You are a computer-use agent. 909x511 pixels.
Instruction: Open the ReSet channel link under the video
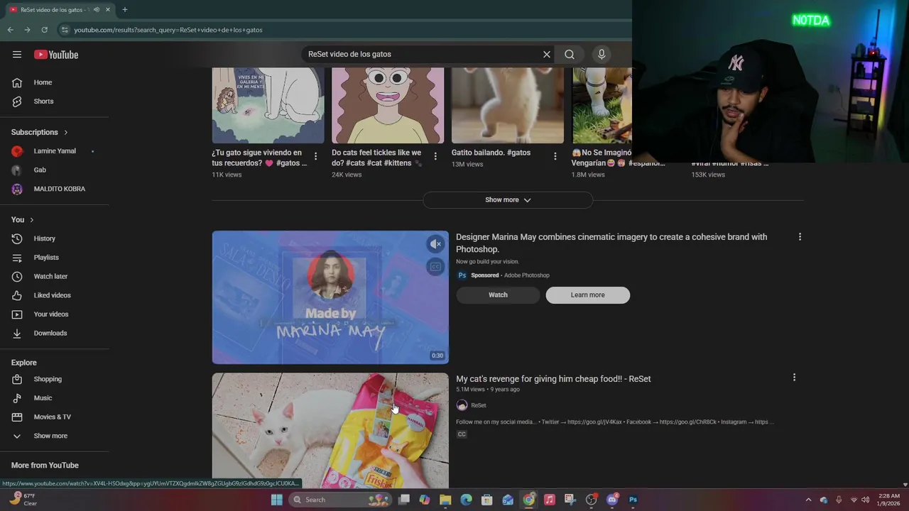479,405
